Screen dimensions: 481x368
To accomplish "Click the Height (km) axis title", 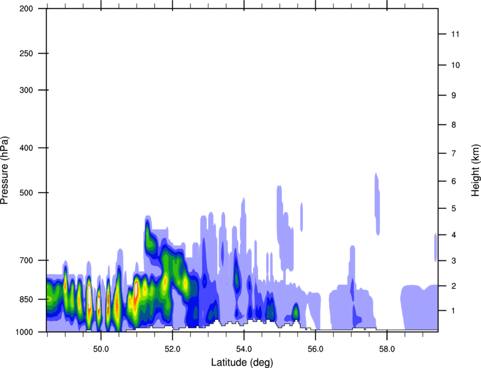I will click(x=475, y=170).
